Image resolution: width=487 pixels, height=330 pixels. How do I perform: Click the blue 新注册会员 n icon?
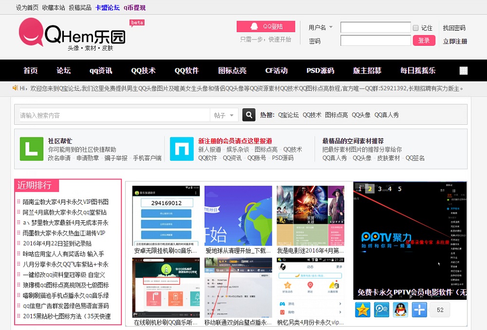[x=182, y=149]
